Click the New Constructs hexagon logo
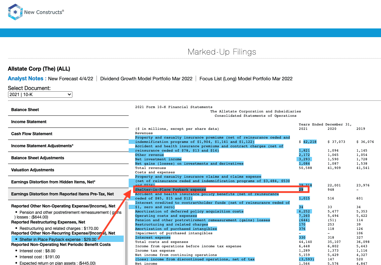Screen dimensions: 381x265 (15, 12)
